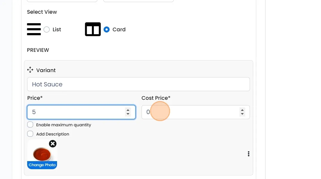Enable maximum quantity checkbox
Screen dimensions: 321x179
[x=30, y=124]
